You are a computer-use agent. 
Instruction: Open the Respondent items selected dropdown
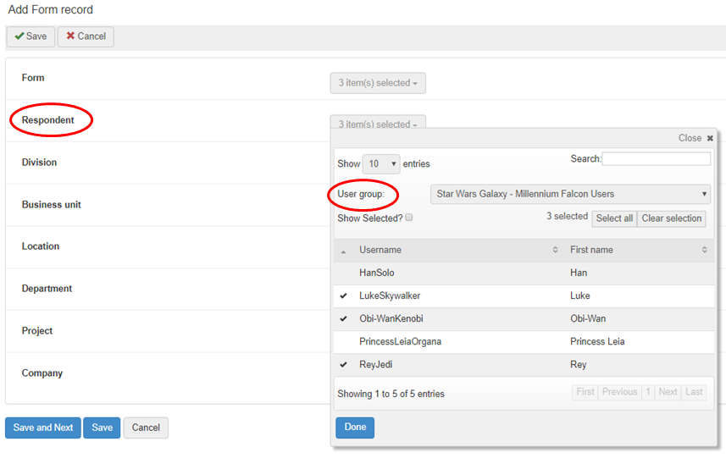click(x=378, y=124)
